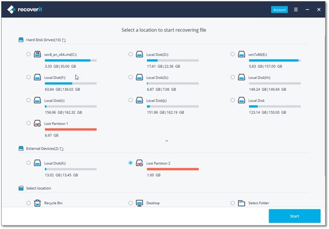Open the Account button
The height and width of the screenshot is (229, 329).
(x=279, y=9)
